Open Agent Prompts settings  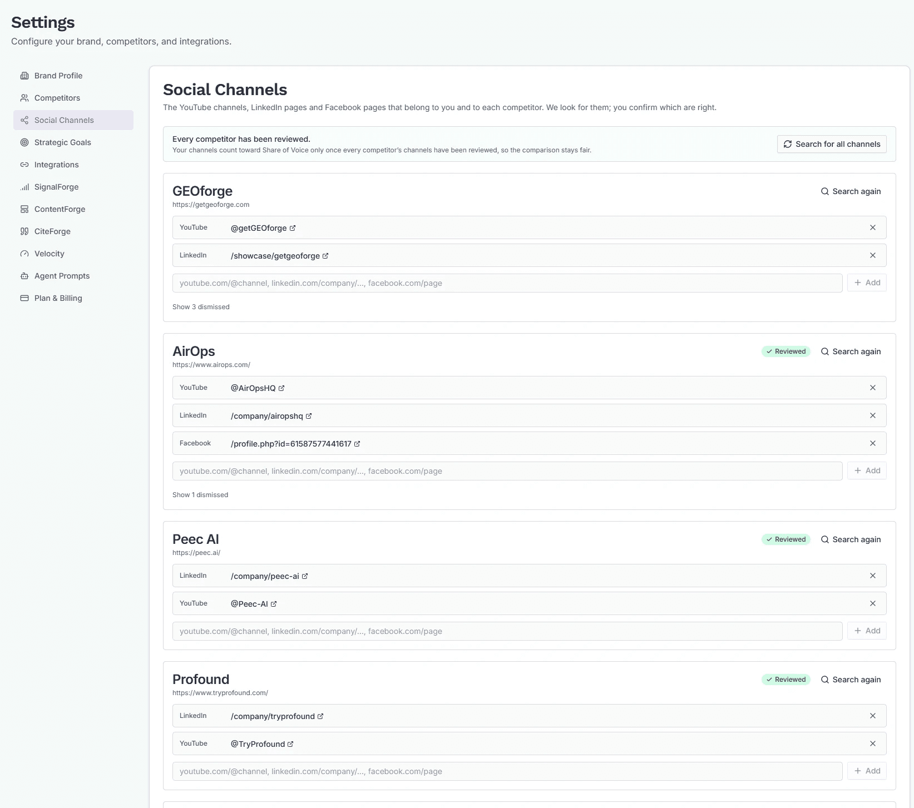tap(73, 276)
